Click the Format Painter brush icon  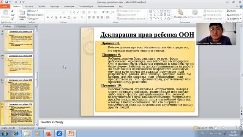coord(12,19)
